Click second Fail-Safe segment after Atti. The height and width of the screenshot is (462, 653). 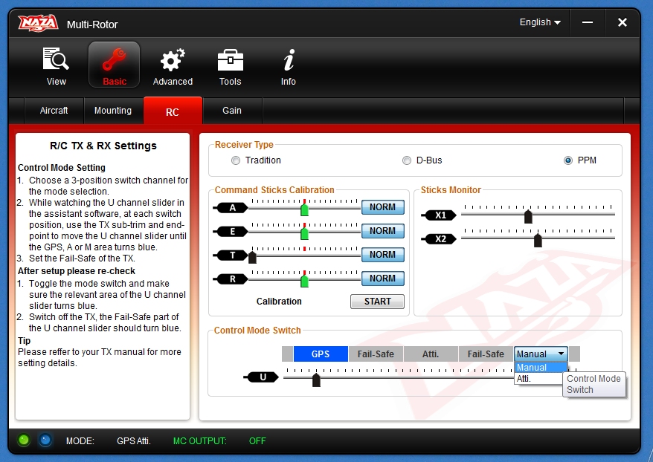[486, 354]
